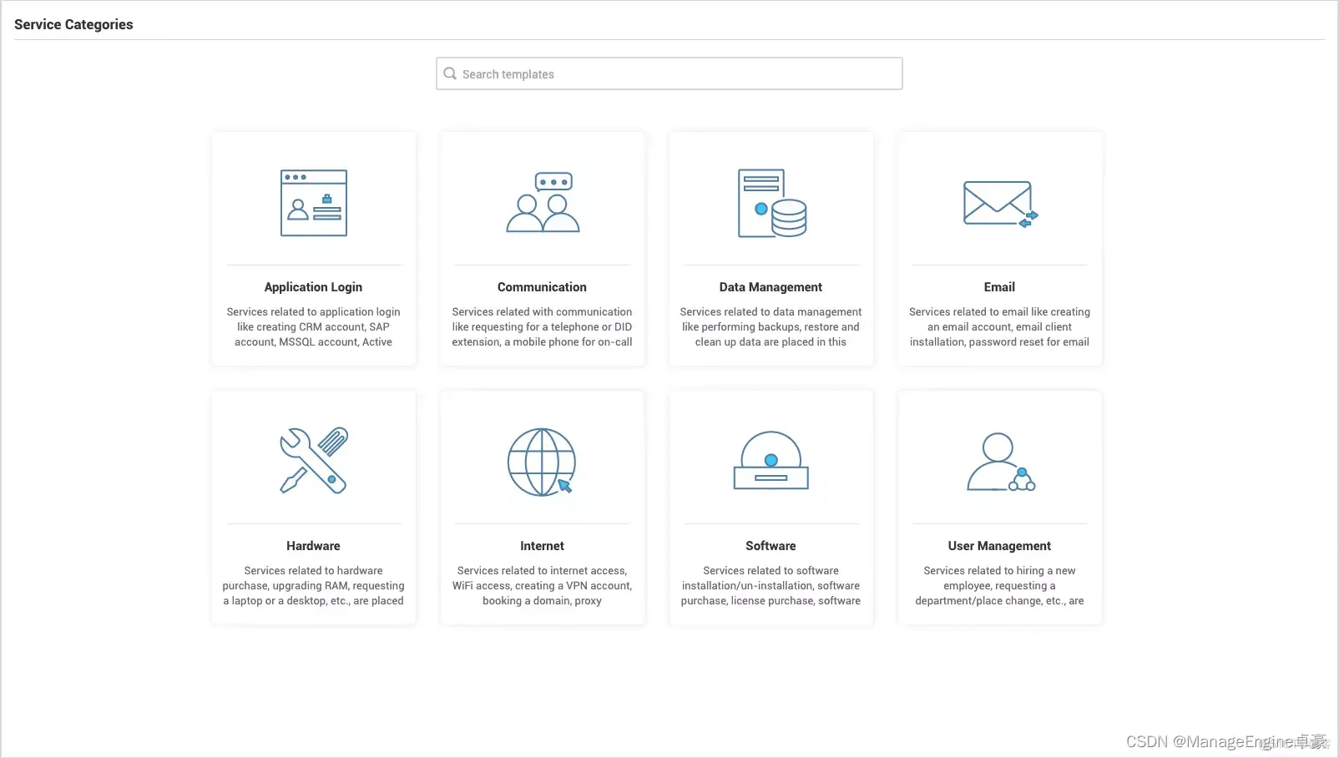1339x758 pixels.
Task: Open the Application Login title
Action: tap(313, 287)
